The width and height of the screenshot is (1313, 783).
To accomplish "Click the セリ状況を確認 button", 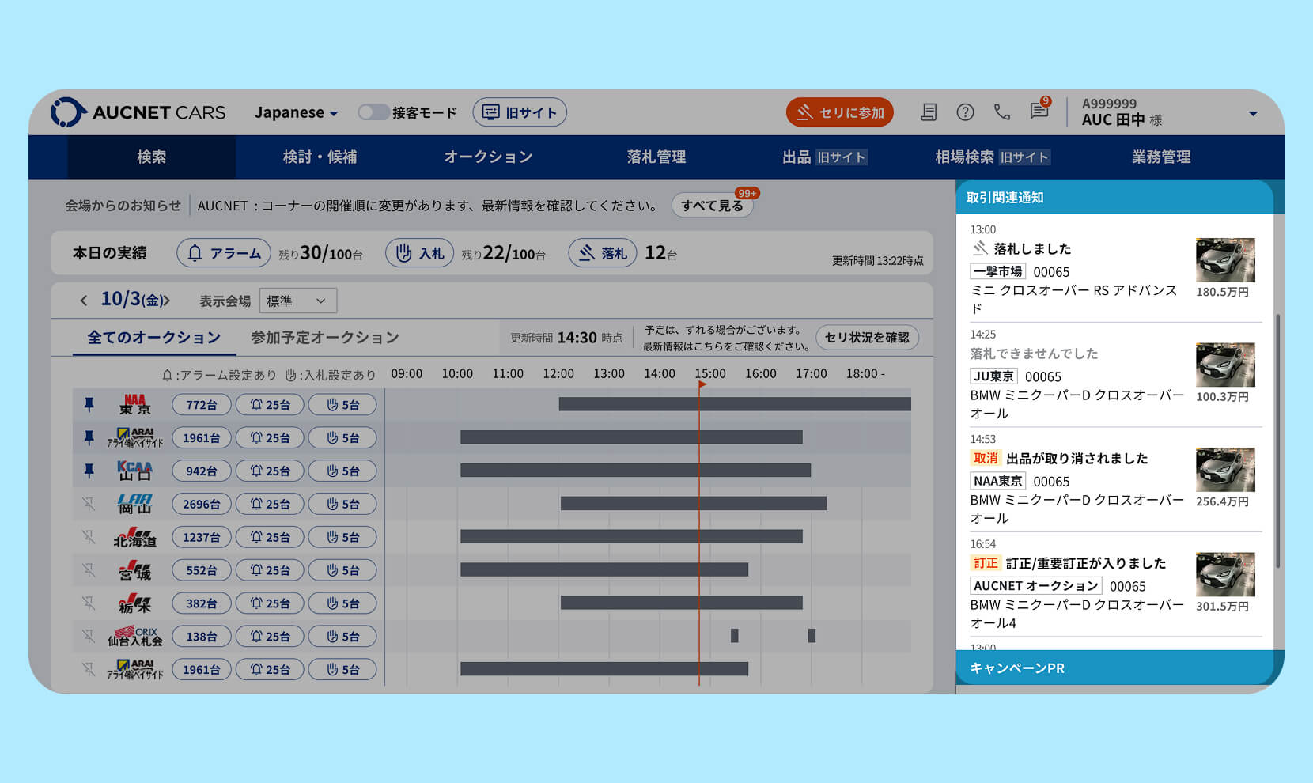I will tap(866, 338).
